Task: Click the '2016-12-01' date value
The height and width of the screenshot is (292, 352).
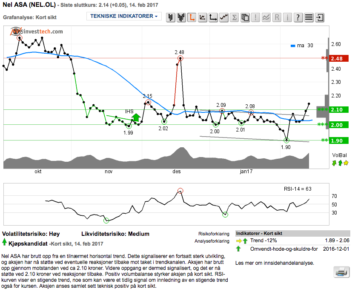Action: (336, 249)
